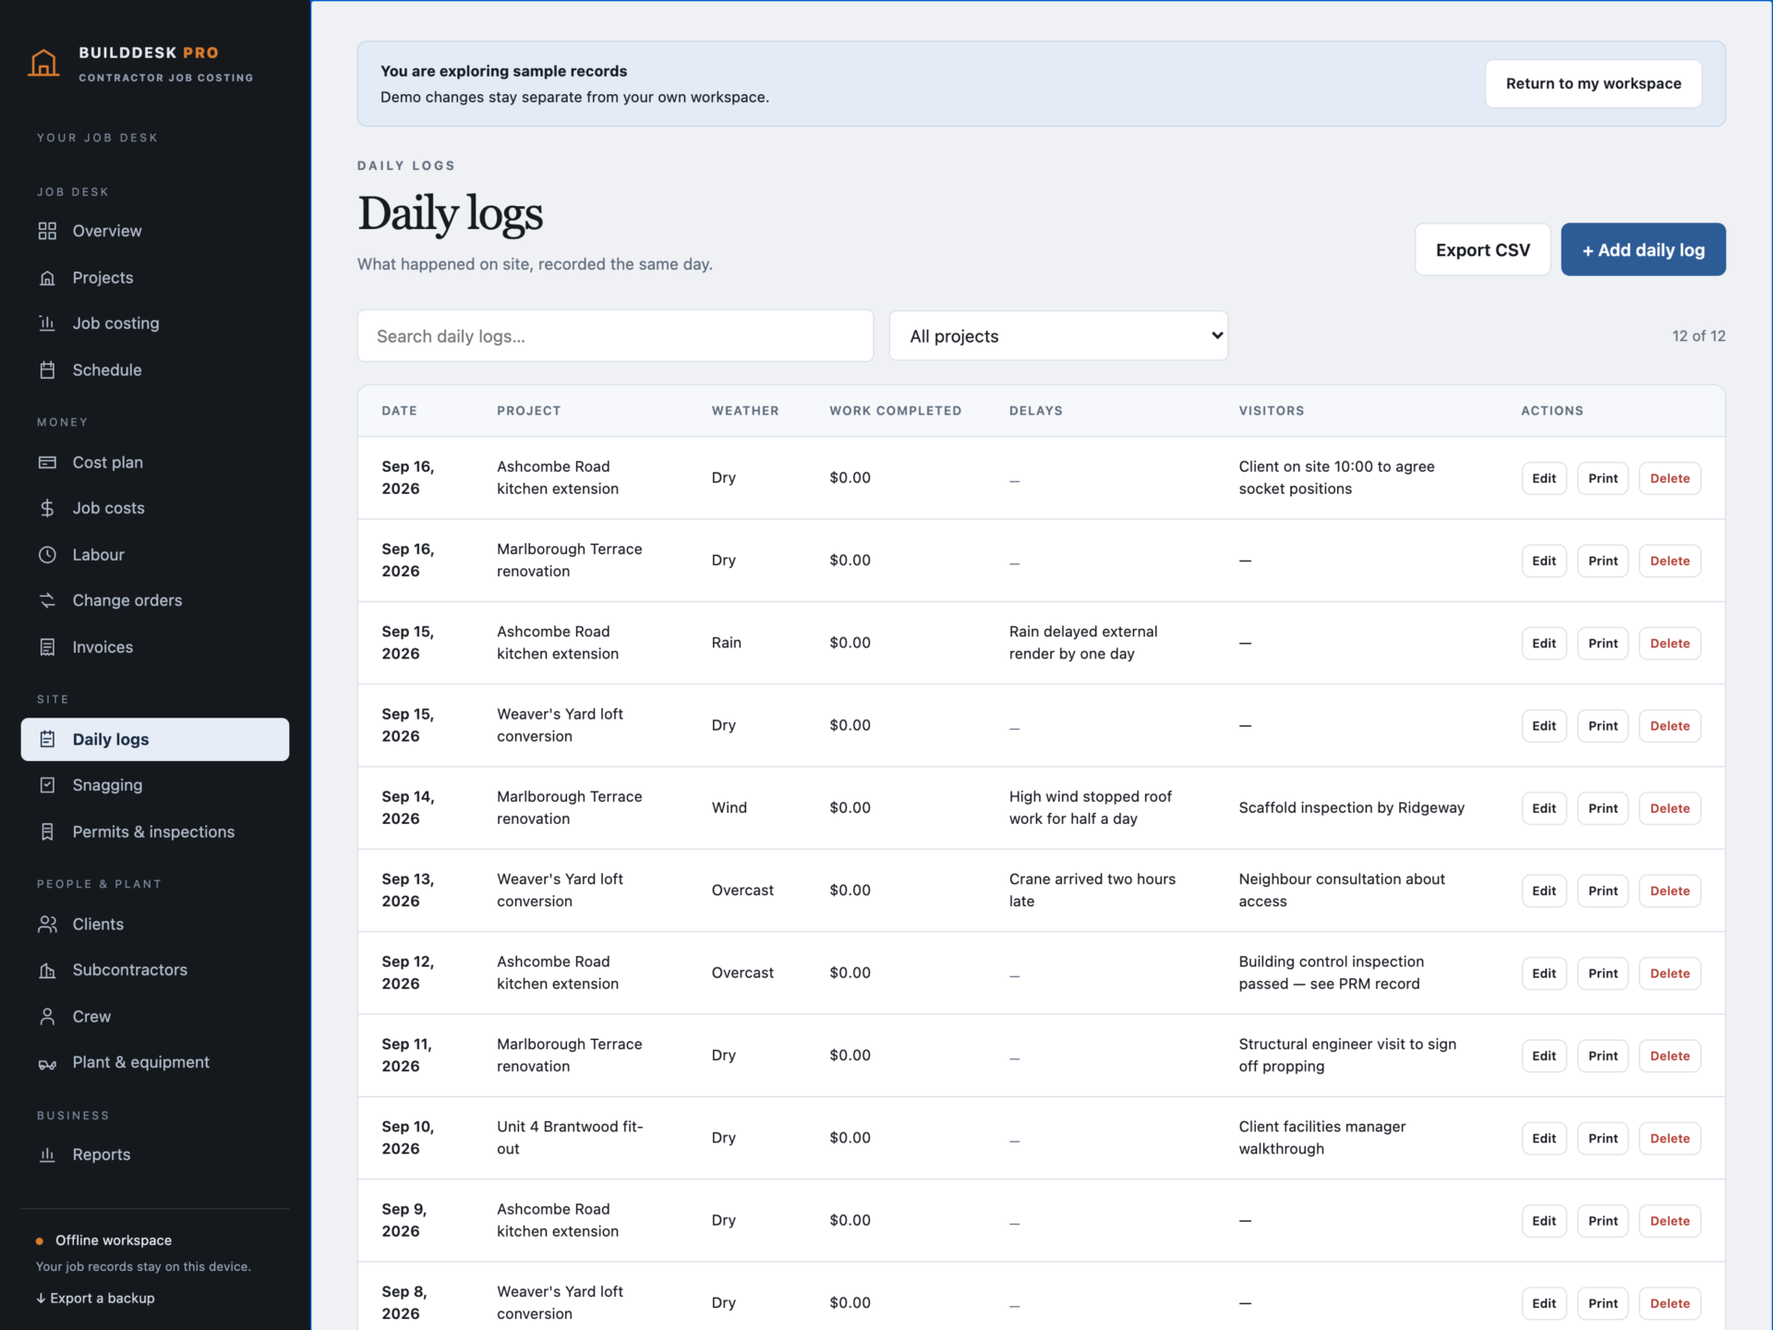Edit Sep 16 Ashcombe Road log
The width and height of the screenshot is (1773, 1330).
pyautogui.click(x=1544, y=478)
